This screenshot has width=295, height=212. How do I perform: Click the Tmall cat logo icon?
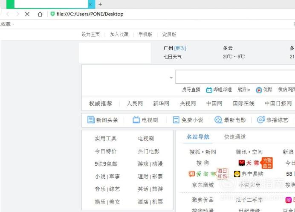tap(242, 163)
